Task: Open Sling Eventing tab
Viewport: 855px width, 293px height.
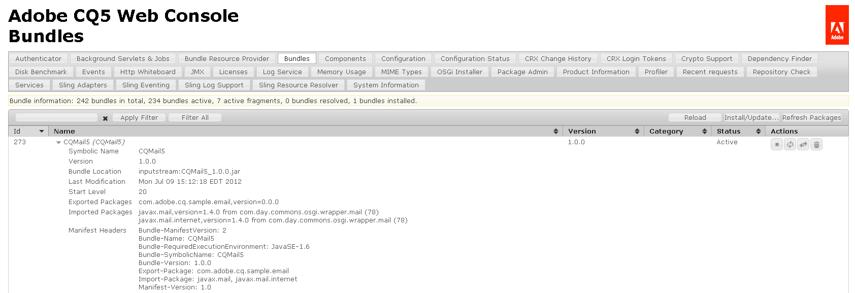Action: tap(146, 85)
